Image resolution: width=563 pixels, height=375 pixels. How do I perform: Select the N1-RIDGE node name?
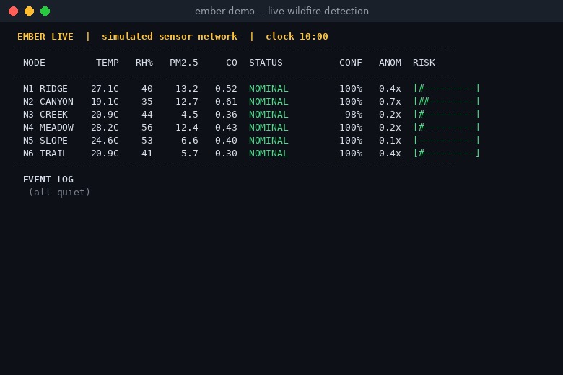[x=45, y=89]
